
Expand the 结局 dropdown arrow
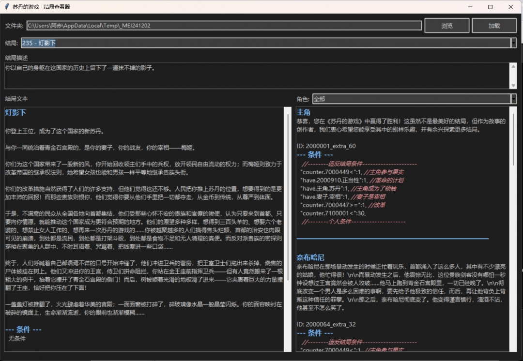point(513,43)
